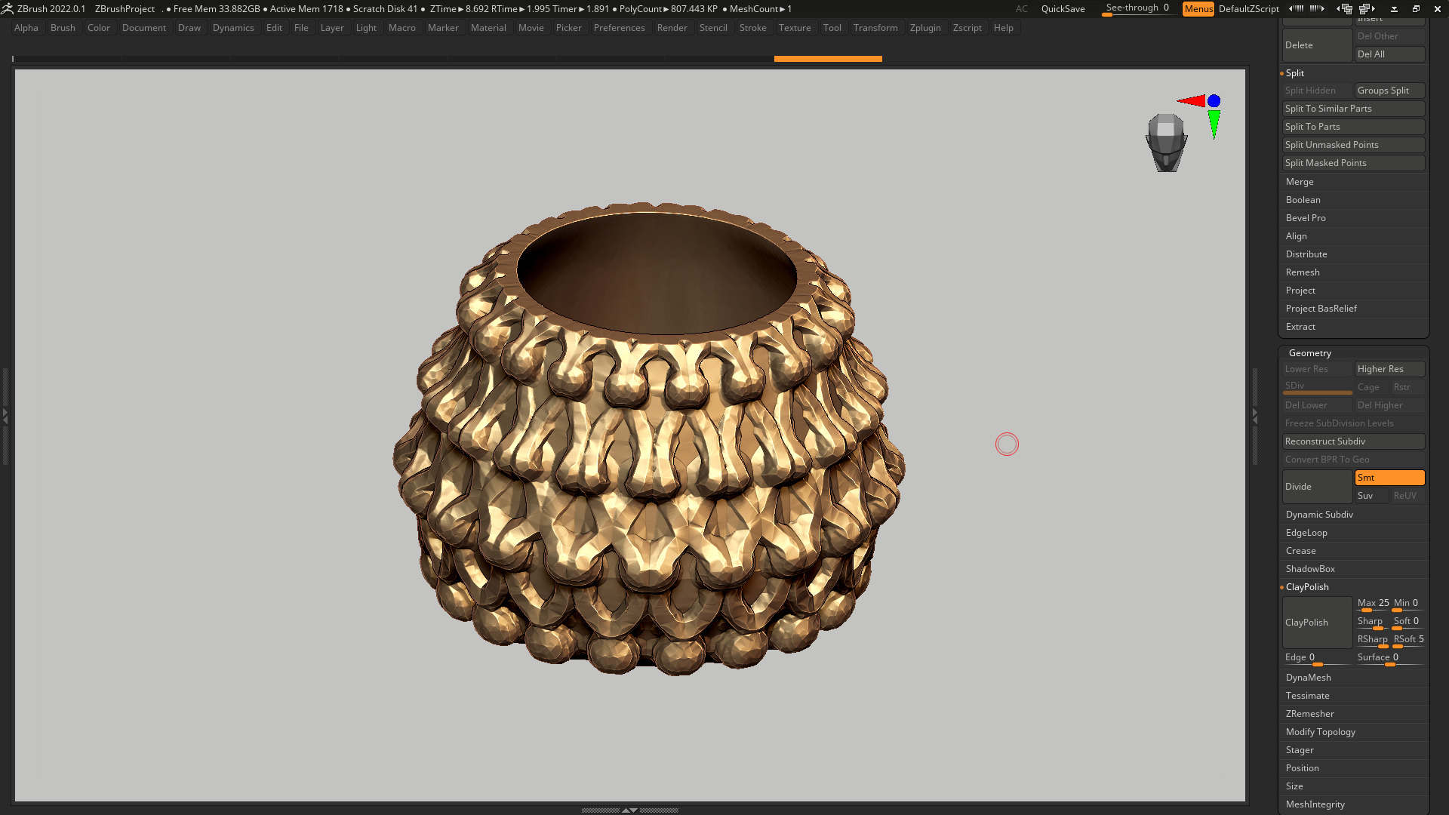This screenshot has height=815, width=1449.
Task: Click the Surface slider
Action: 1389,658
